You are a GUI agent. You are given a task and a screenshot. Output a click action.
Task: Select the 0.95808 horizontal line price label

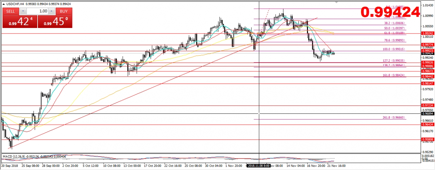(x=427, y=140)
